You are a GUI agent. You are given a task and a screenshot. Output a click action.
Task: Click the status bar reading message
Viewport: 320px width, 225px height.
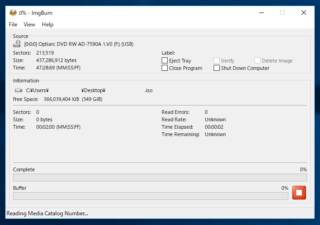47,213
